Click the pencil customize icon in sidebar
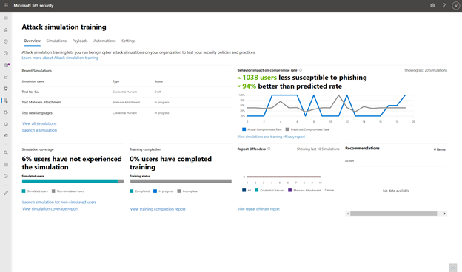This screenshot has width=462, height=272. [6, 193]
